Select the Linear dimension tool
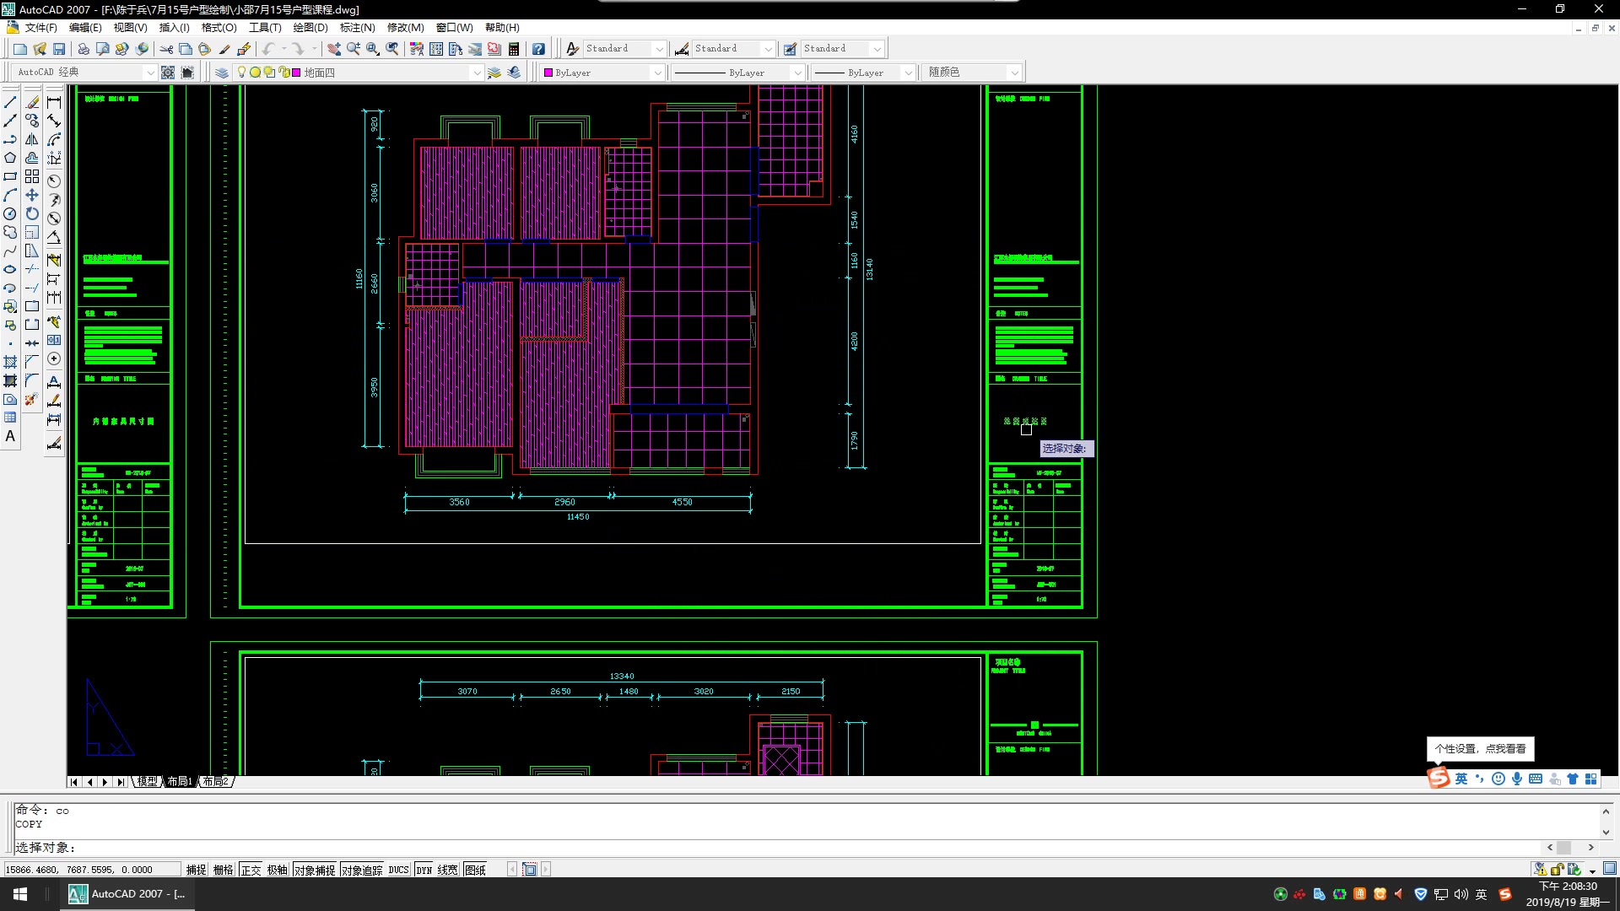Viewport: 1620px width, 911px height. coord(54,102)
